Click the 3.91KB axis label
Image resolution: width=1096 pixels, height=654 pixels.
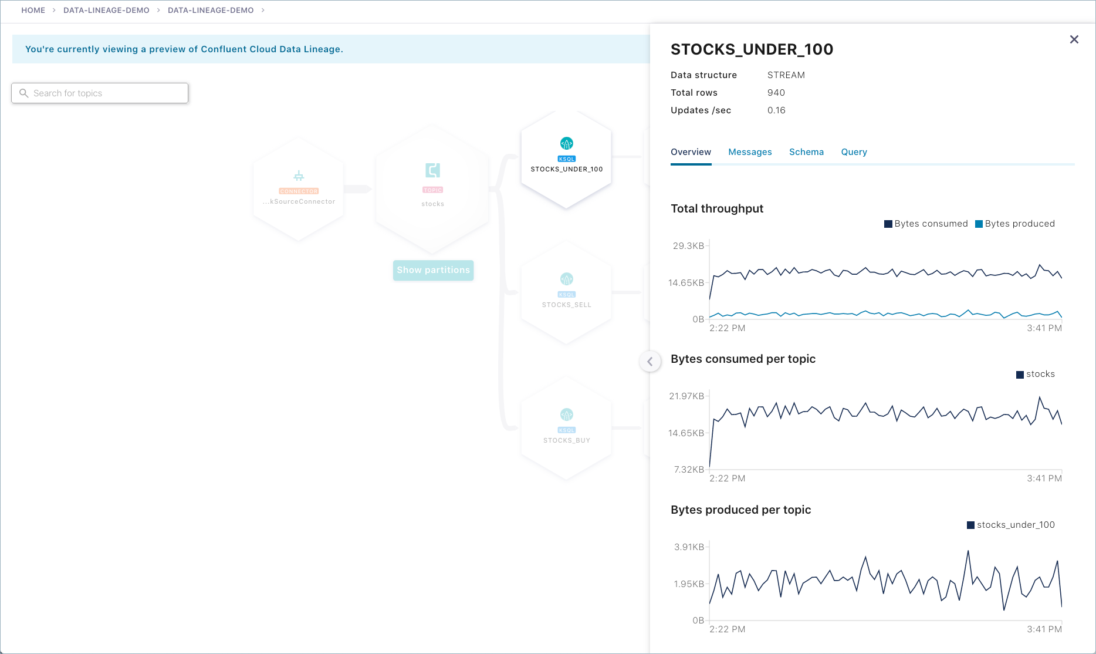pos(689,547)
